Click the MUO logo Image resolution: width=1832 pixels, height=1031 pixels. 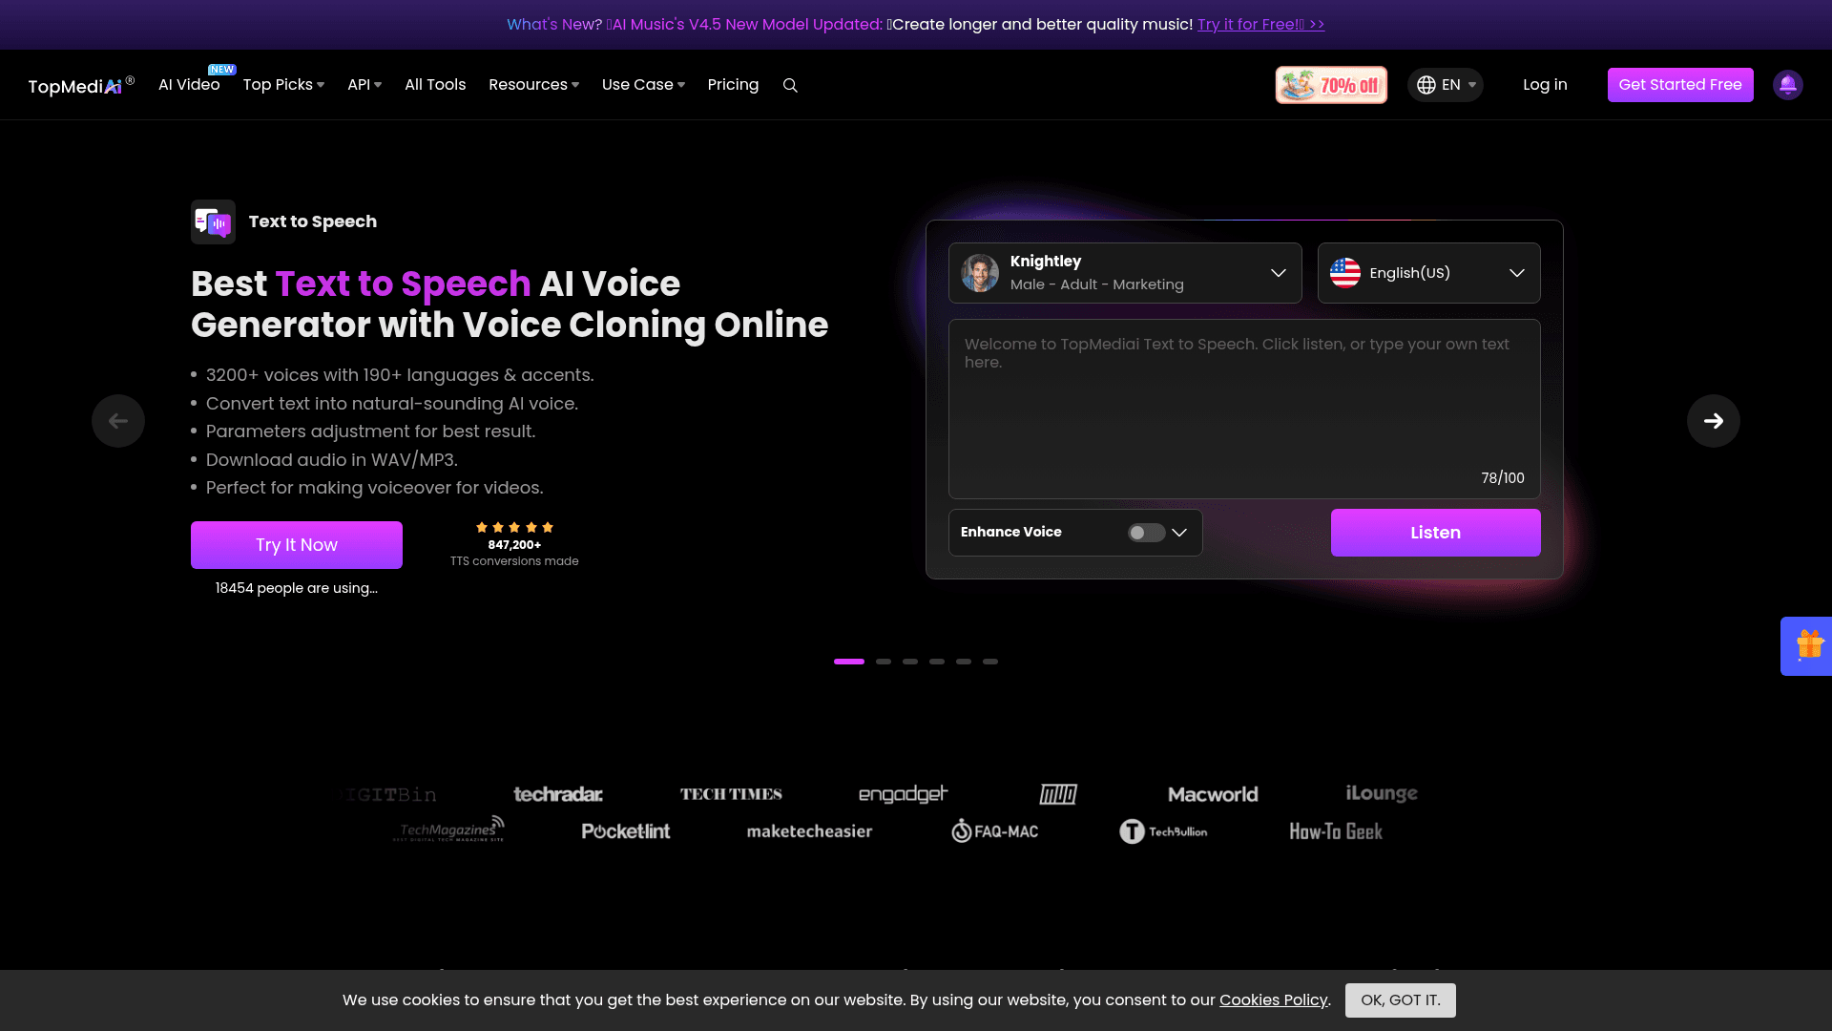(1058, 794)
